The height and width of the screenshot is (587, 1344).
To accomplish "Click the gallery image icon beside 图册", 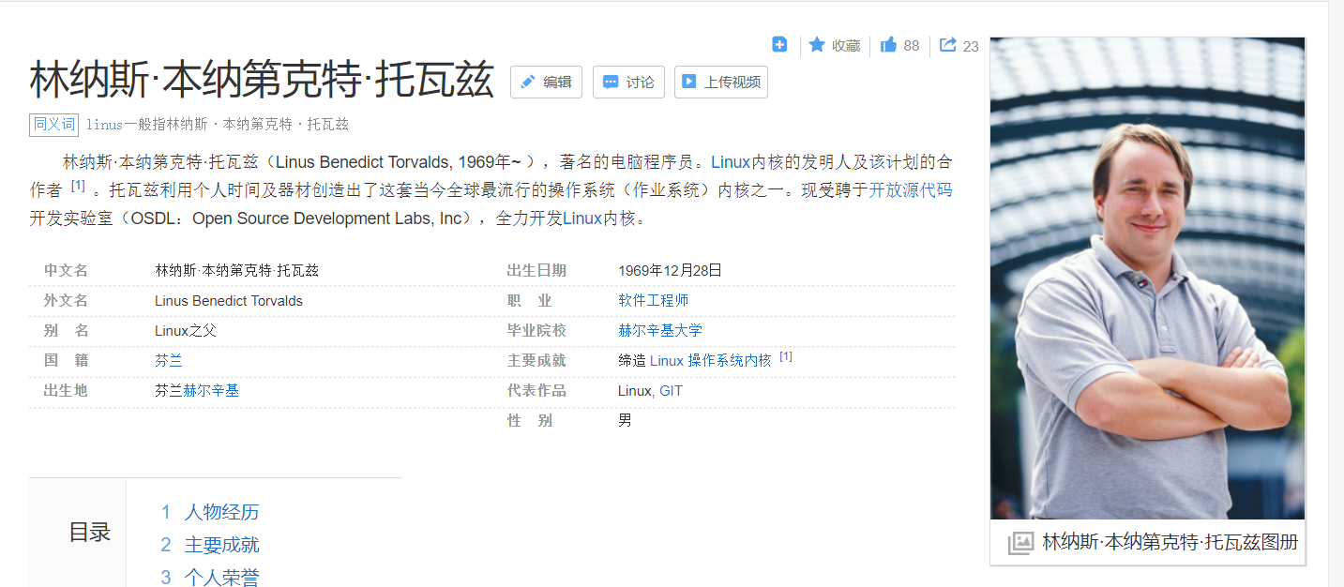I will click(x=1020, y=543).
